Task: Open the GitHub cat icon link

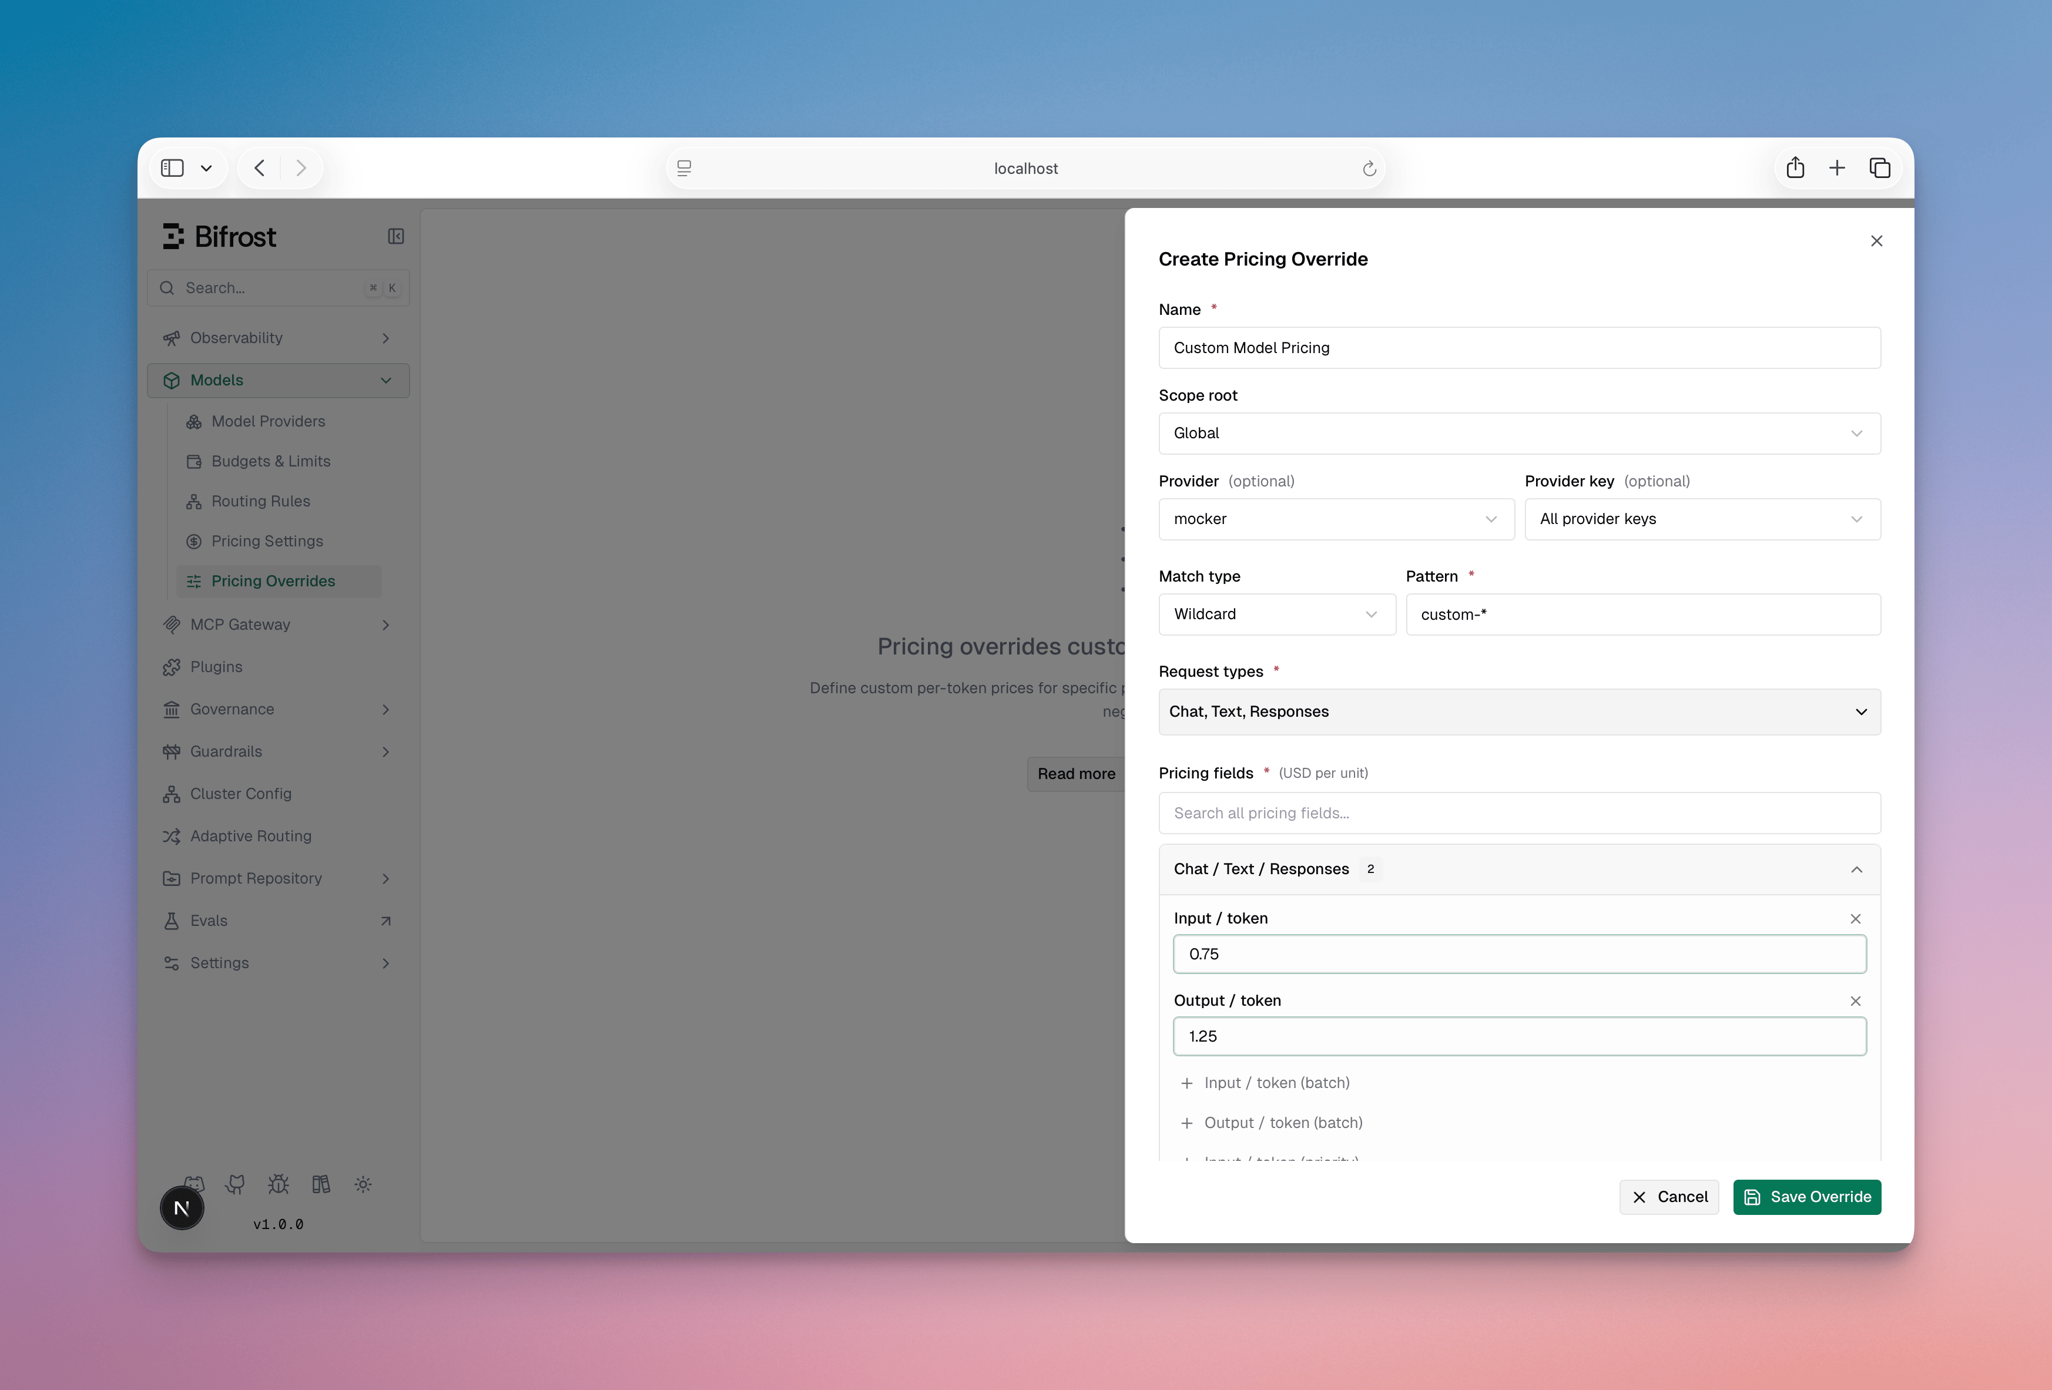Action: tap(235, 1184)
